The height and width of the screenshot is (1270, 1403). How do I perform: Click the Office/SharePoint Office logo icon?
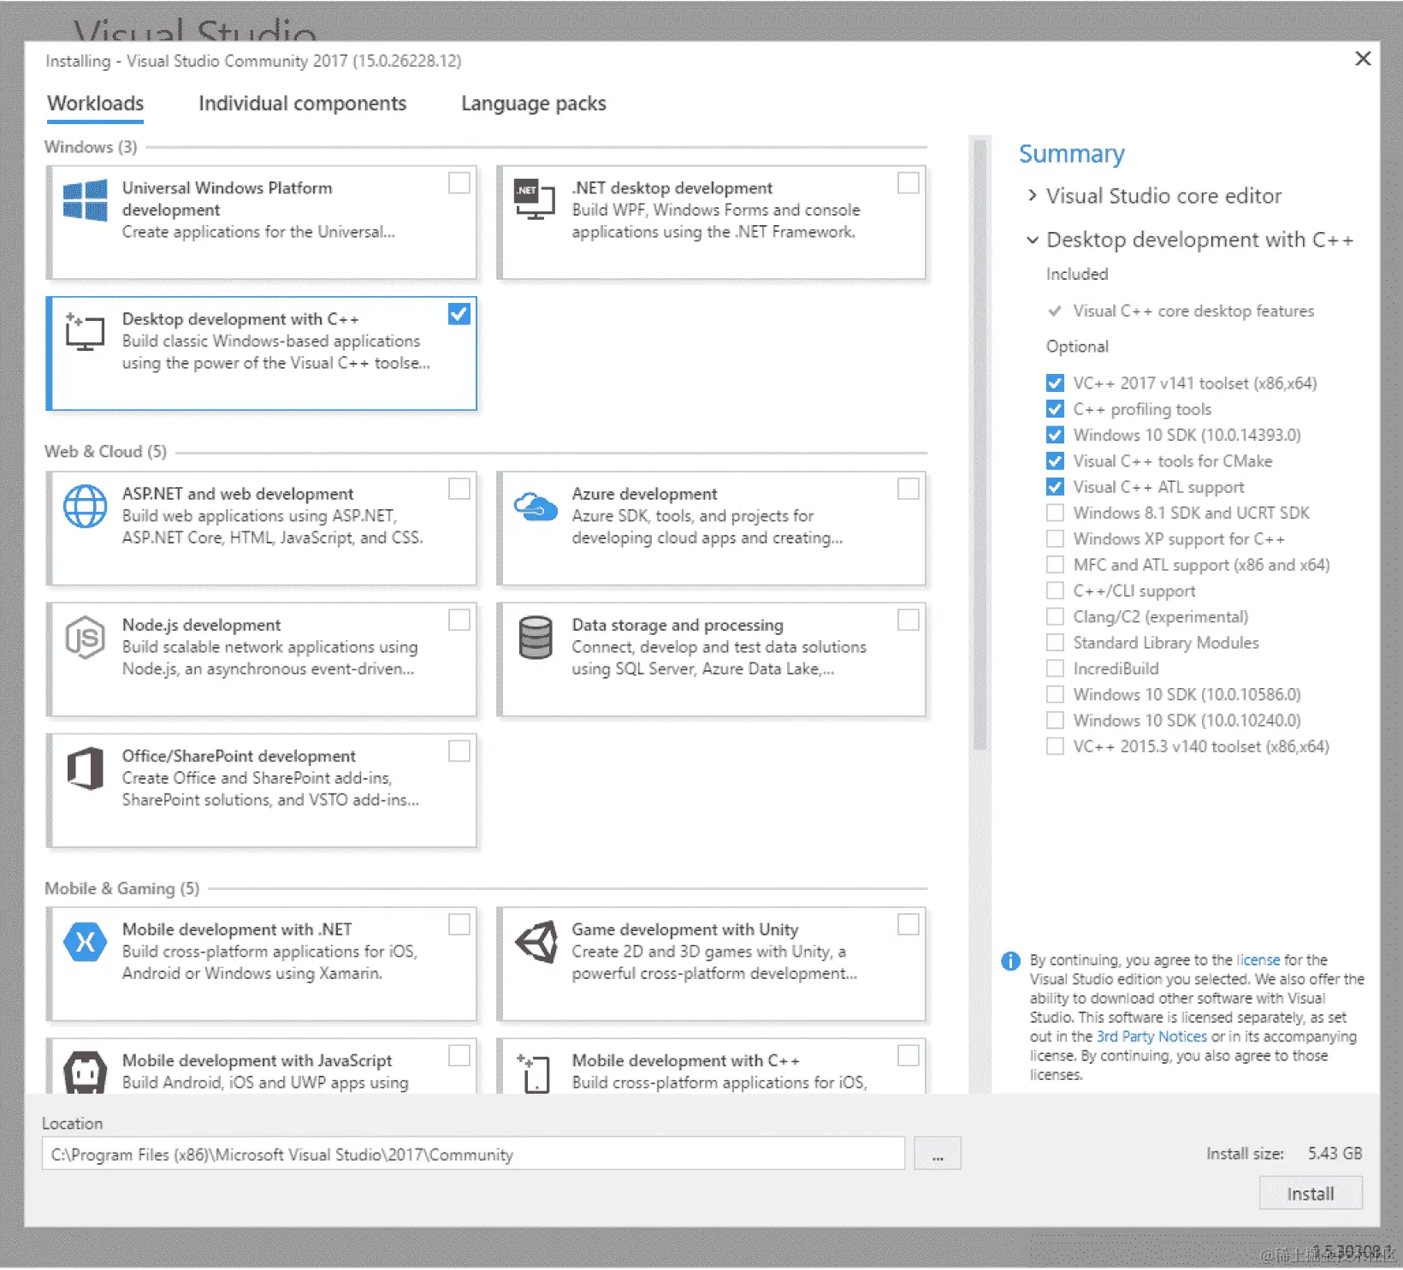click(x=86, y=769)
